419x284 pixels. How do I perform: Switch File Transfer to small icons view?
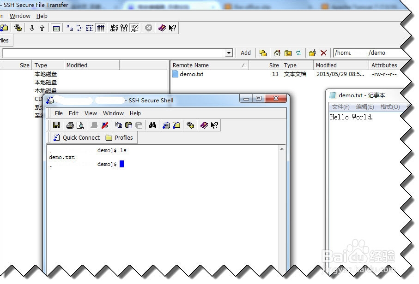[x=79, y=28]
